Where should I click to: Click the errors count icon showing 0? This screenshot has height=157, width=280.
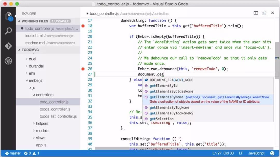coord(26,153)
